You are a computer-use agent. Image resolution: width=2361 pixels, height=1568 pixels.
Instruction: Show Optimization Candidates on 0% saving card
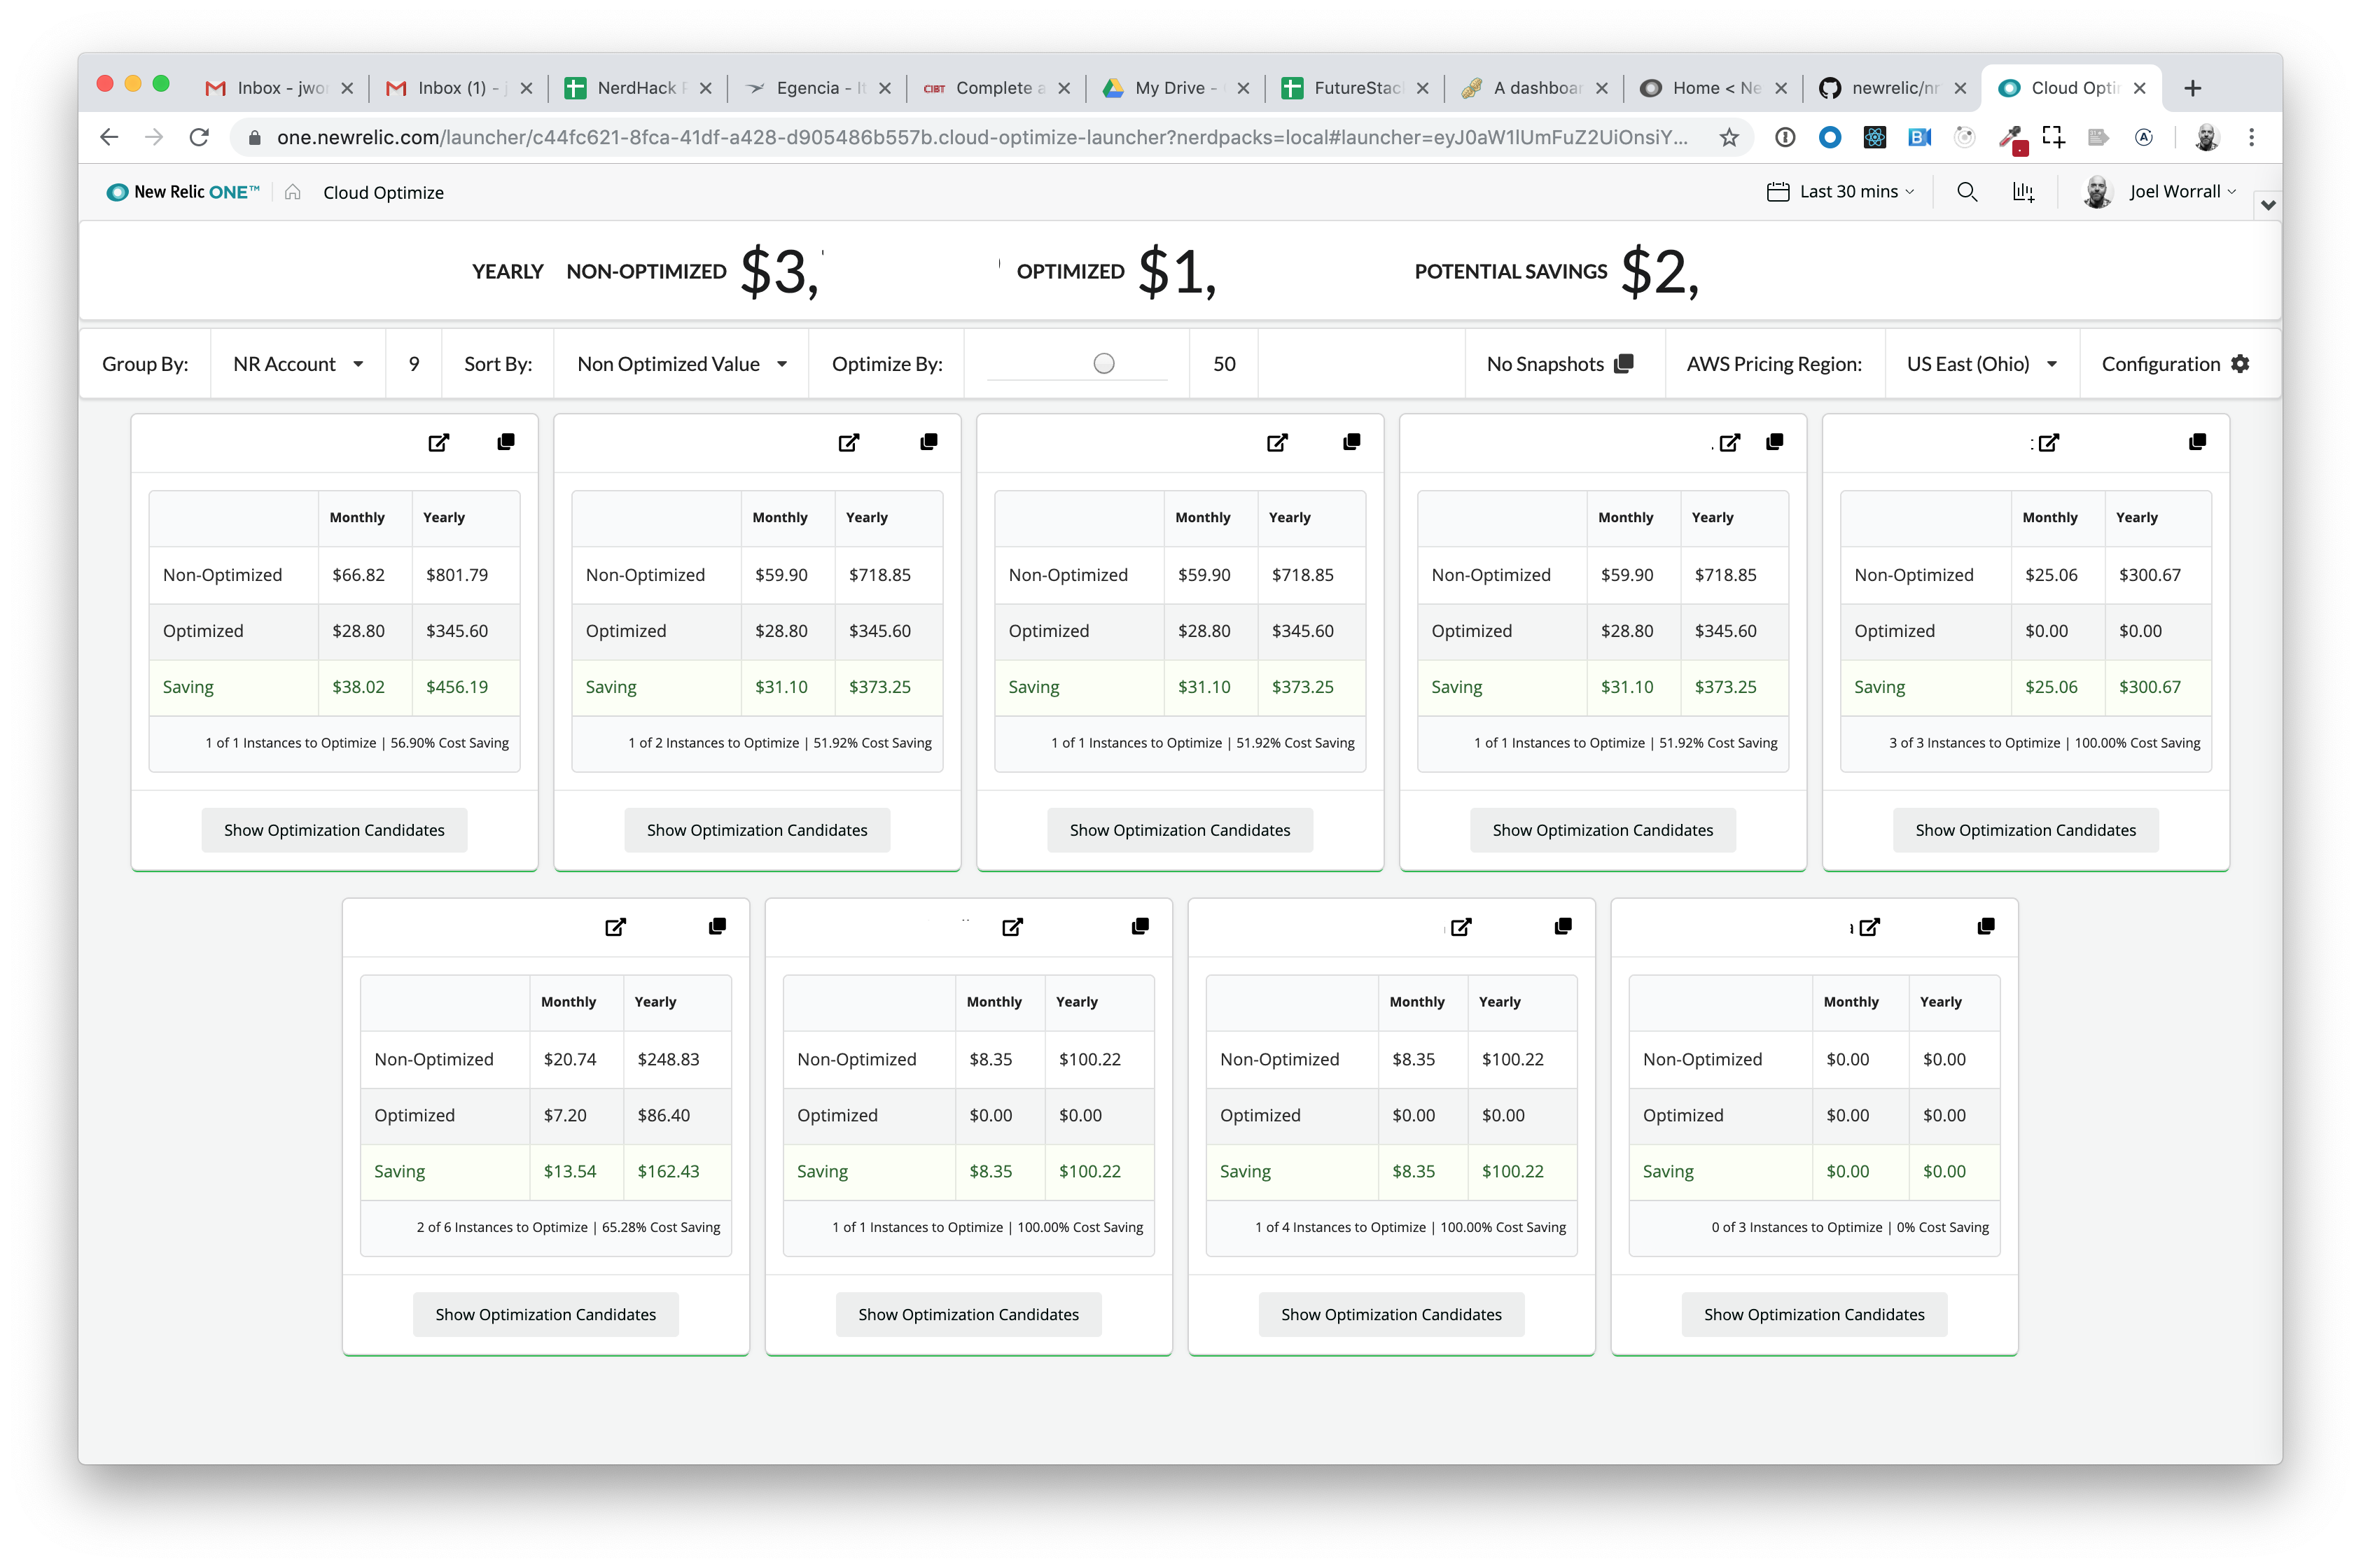(x=1813, y=1314)
